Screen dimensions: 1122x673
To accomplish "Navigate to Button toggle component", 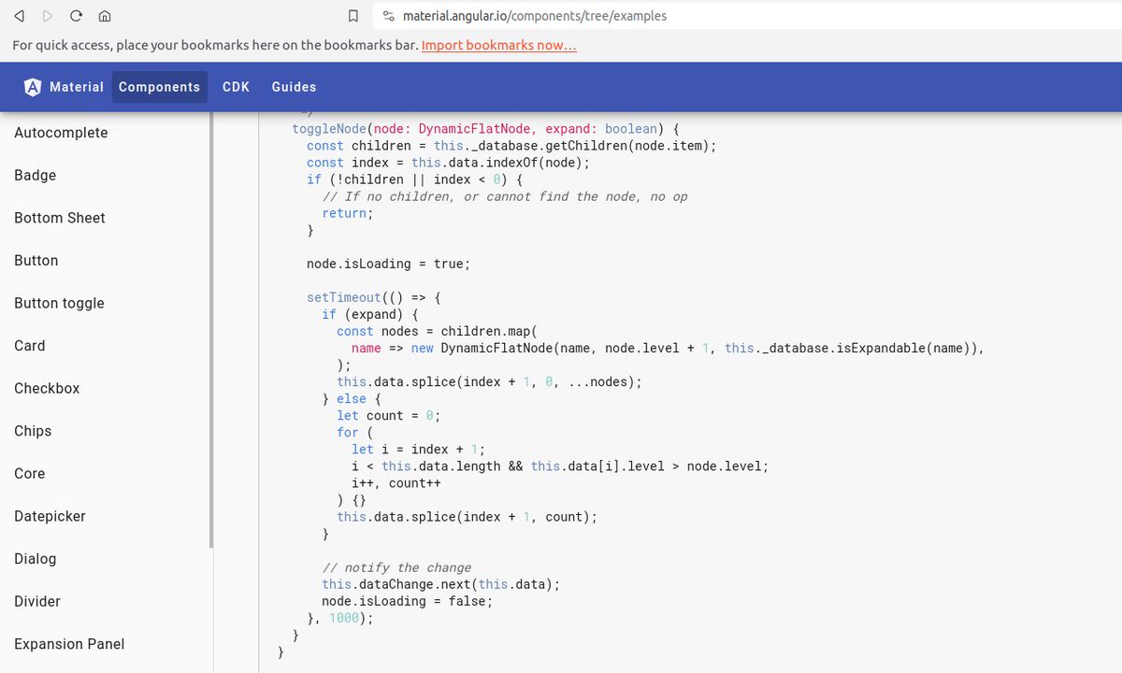I will [59, 303].
